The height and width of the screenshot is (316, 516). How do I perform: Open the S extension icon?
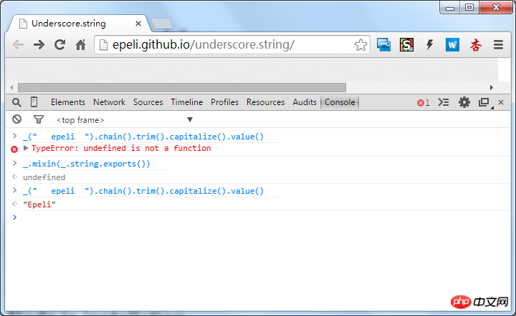pos(407,44)
